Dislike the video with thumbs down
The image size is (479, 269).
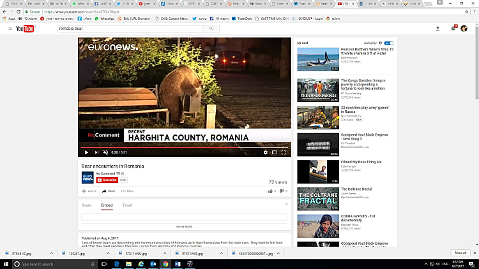(282, 191)
